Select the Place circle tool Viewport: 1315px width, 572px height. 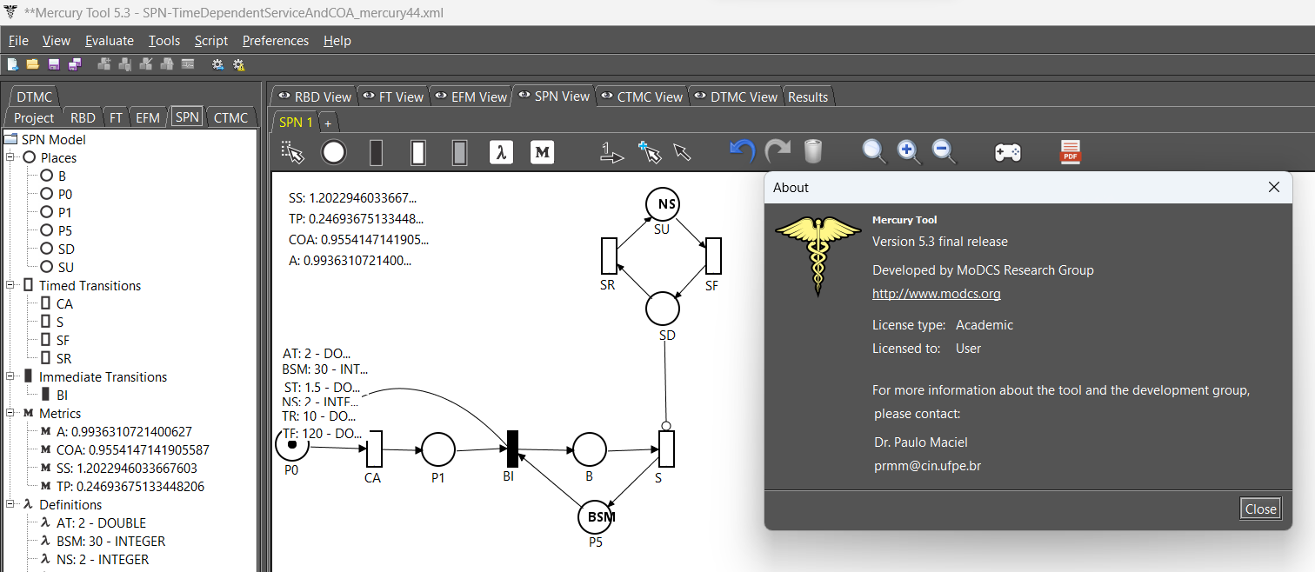334,152
